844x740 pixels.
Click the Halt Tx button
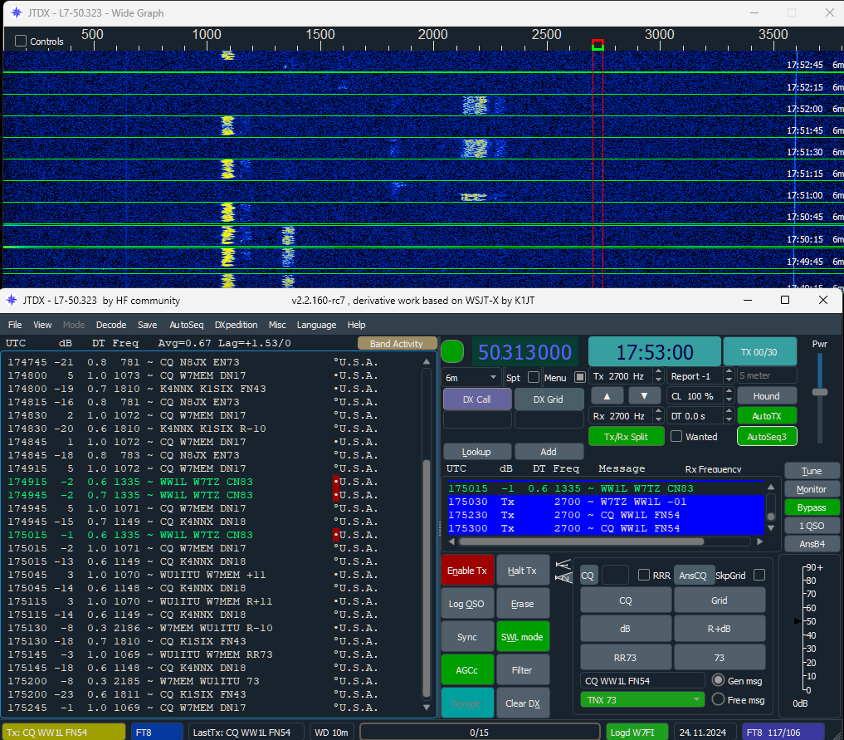click(522, 571)
